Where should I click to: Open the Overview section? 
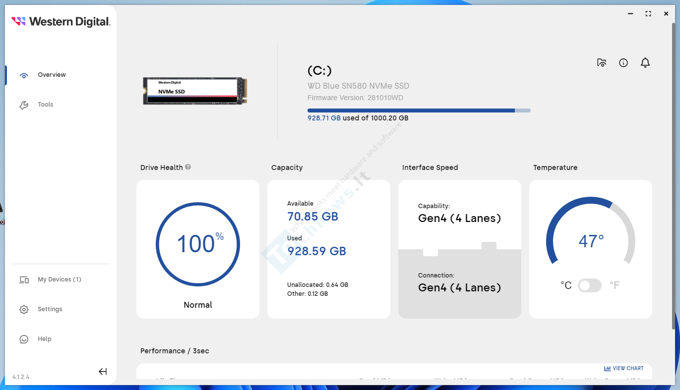pos(52,75)
